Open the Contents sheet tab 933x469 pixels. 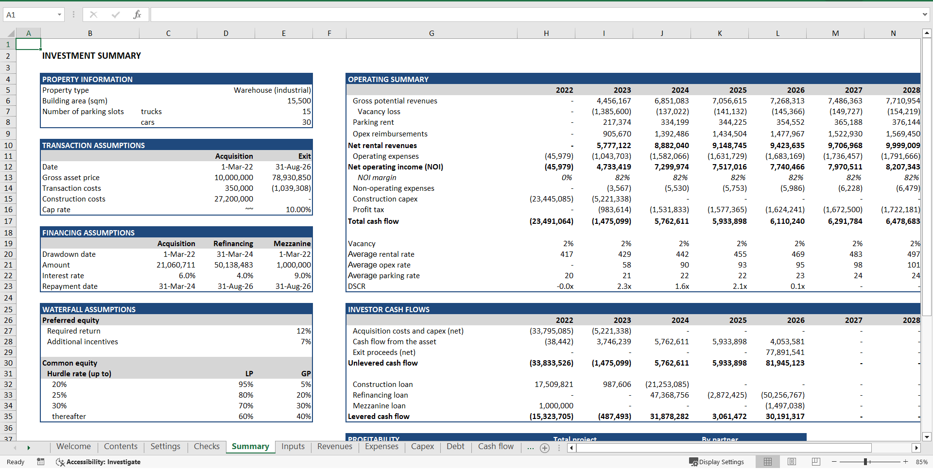click(121, 447)
